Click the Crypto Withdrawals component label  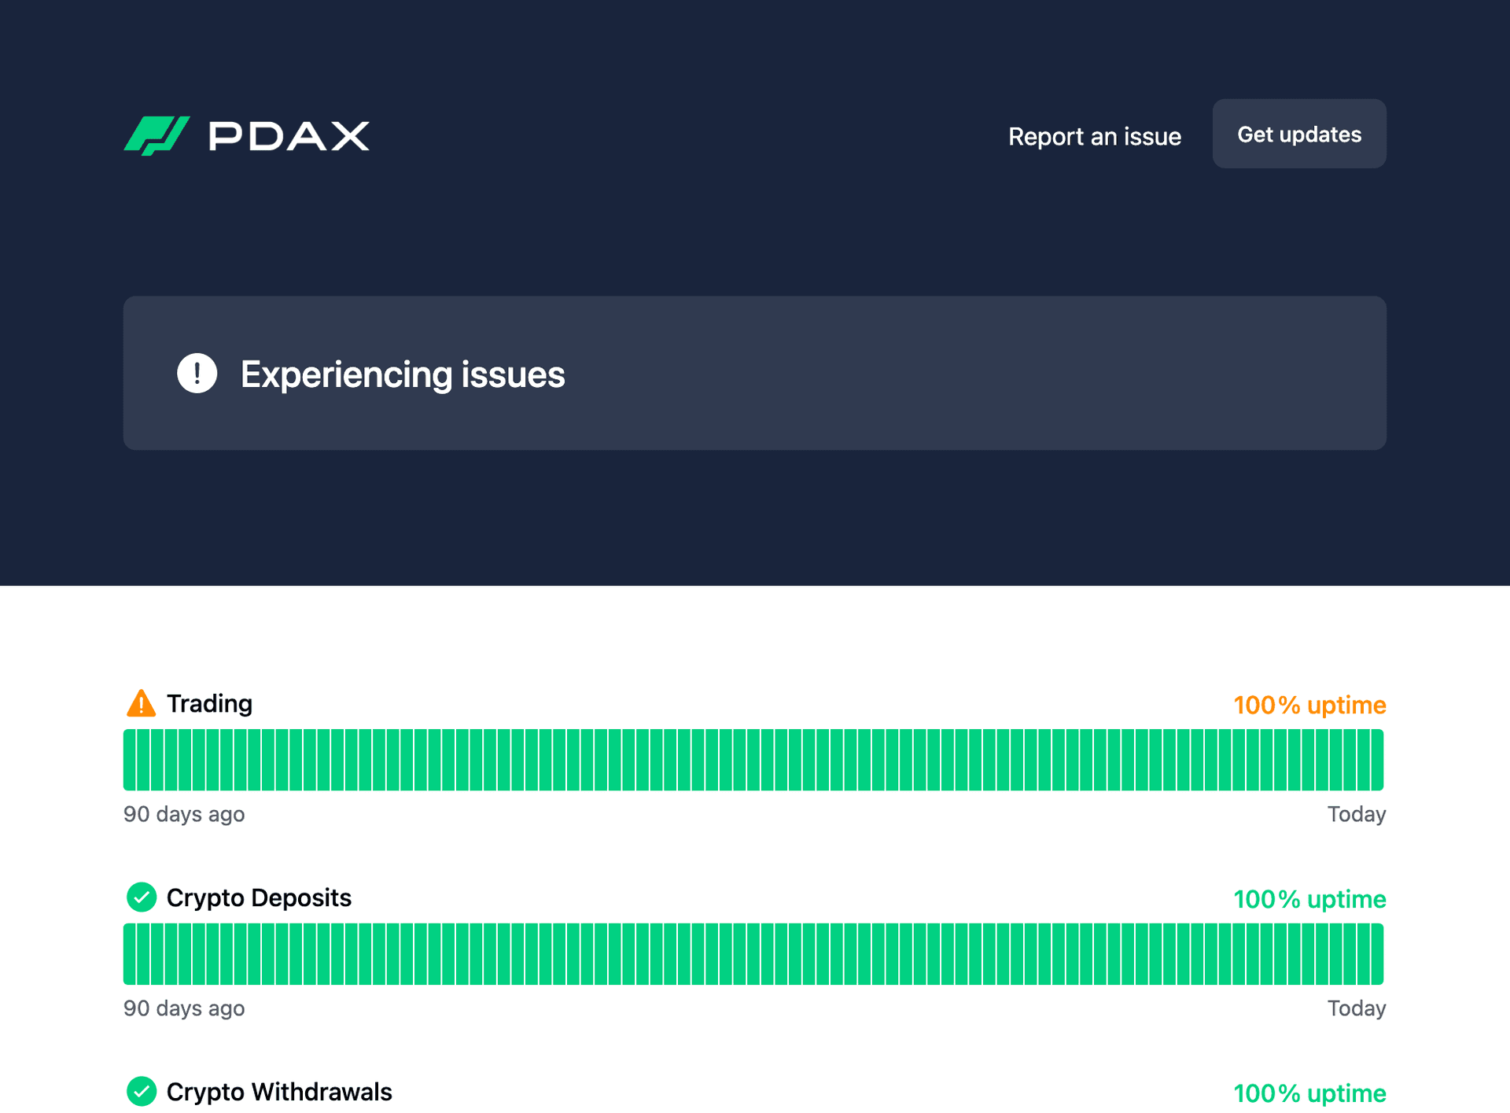[279, 1092]
